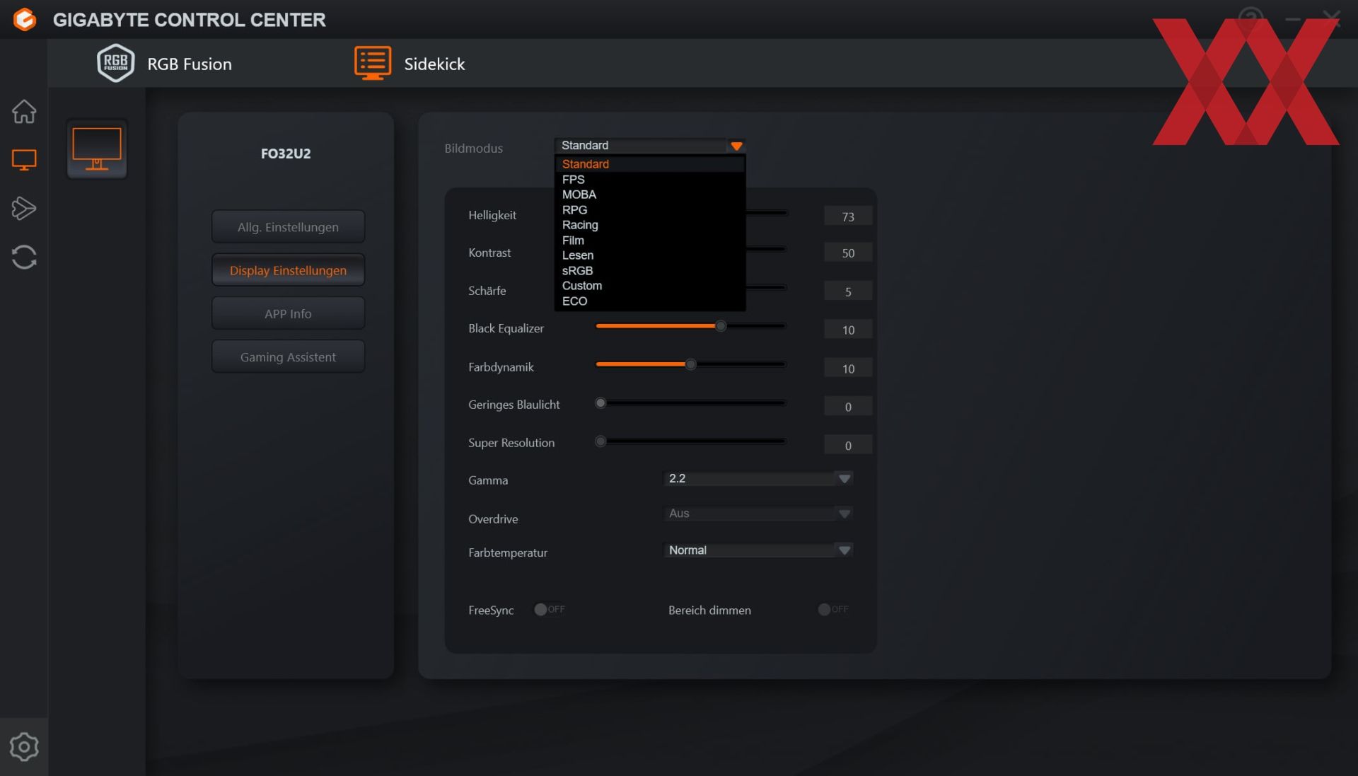Choose MOBA picture mode

coord(649,195)
